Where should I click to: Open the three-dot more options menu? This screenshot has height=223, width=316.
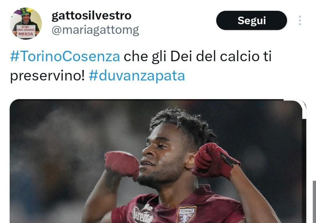click(300, 21)
